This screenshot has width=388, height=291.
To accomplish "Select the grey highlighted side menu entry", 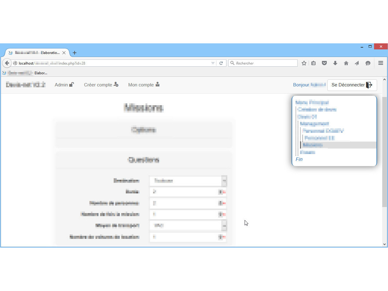I will tap(338, 145).
